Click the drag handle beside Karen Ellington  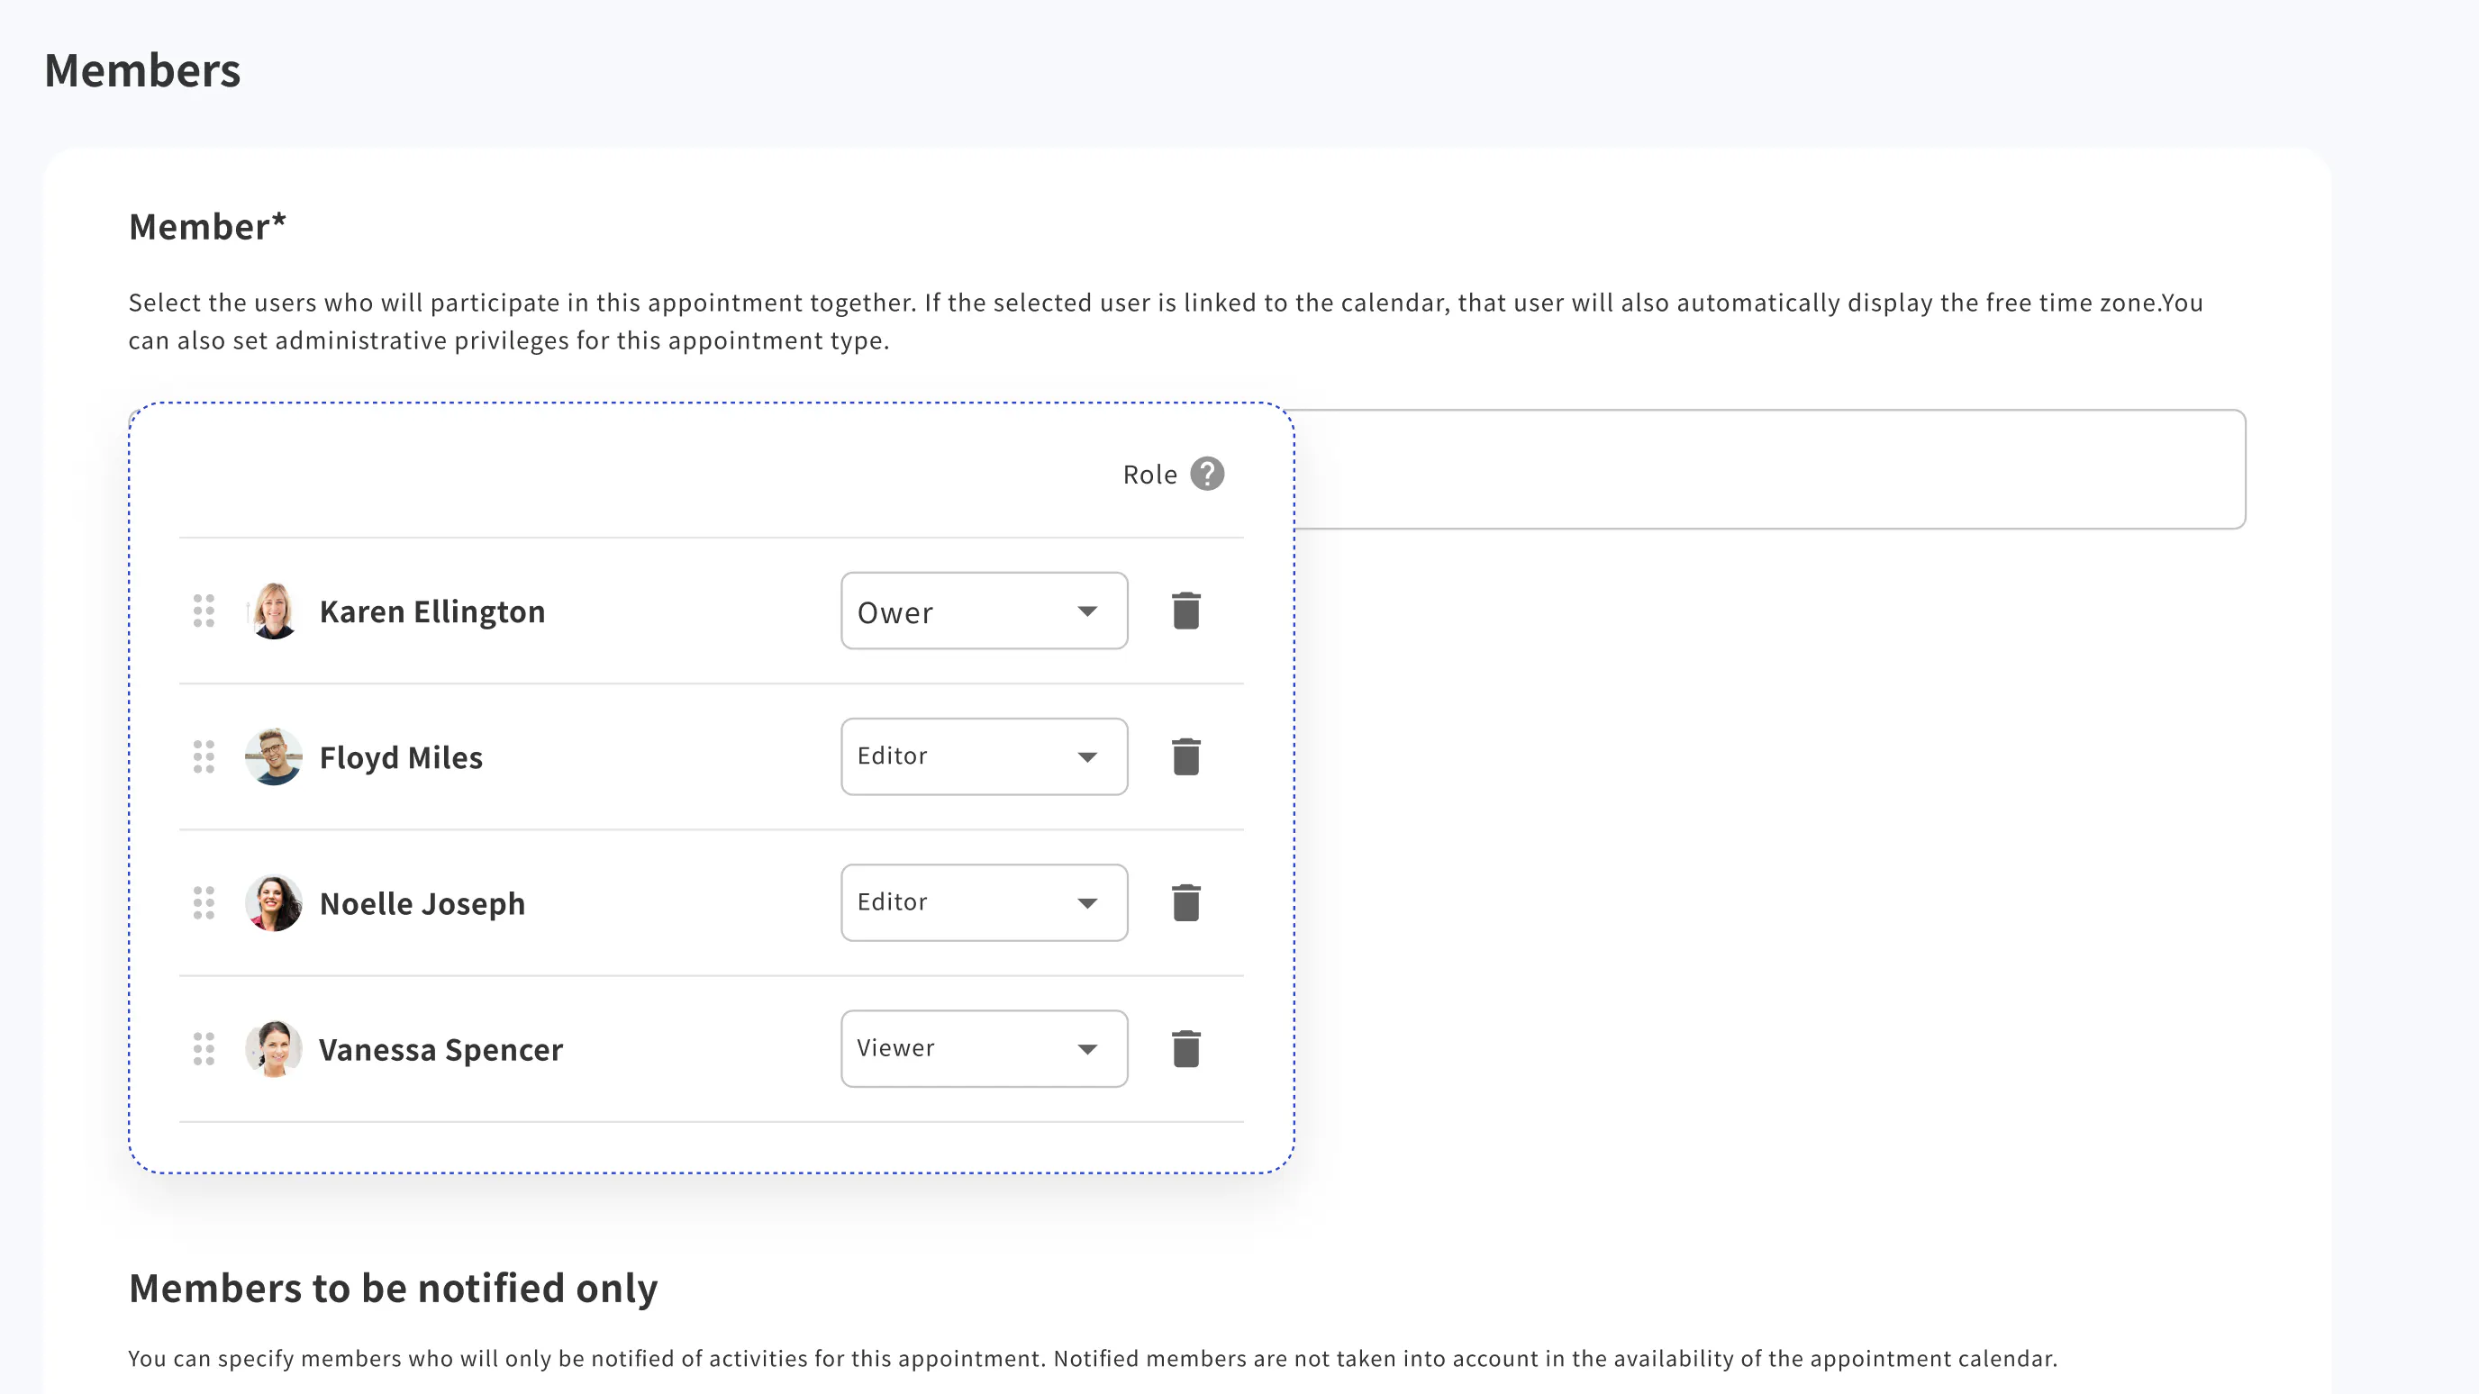point(203,611)
